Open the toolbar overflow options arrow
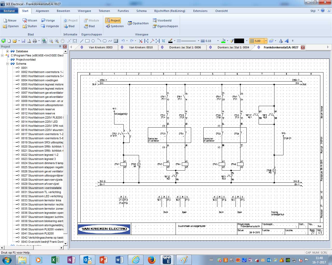 (x=293, y=41)
